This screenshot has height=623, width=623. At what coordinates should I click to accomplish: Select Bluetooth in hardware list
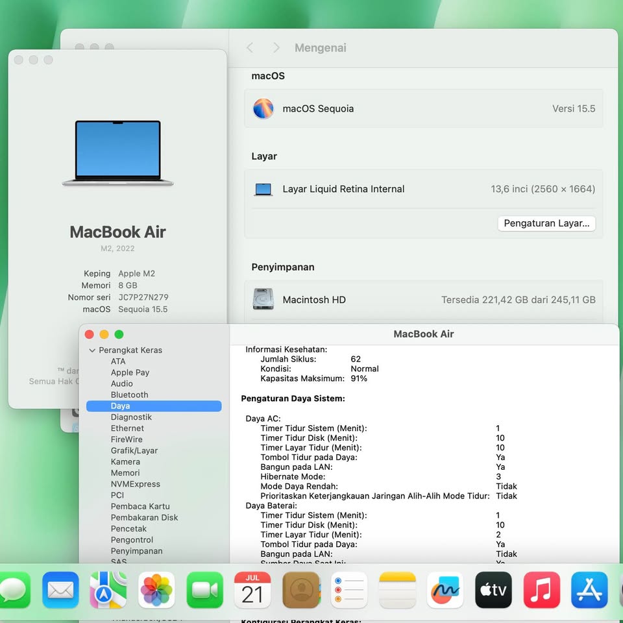pos(129,395)
